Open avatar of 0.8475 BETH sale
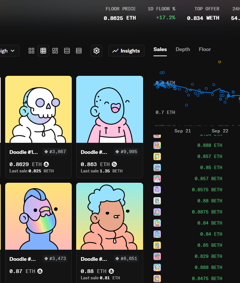 coord(157,279)
